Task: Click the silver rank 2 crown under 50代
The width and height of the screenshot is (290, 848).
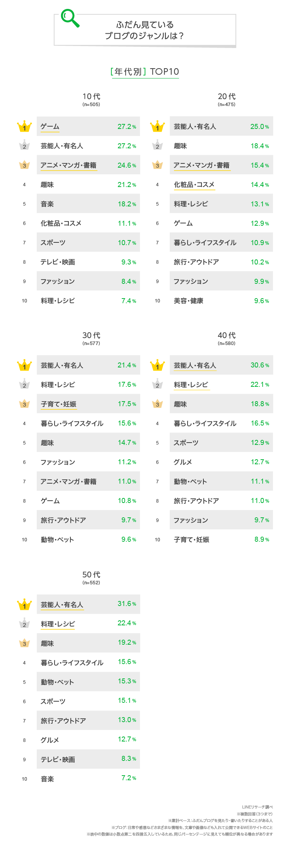Action: tap(24, 624)
